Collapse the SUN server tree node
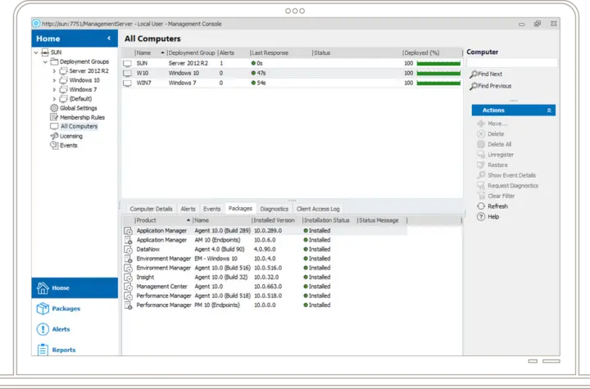Screen dimensions: 590x389 [36, 52]
